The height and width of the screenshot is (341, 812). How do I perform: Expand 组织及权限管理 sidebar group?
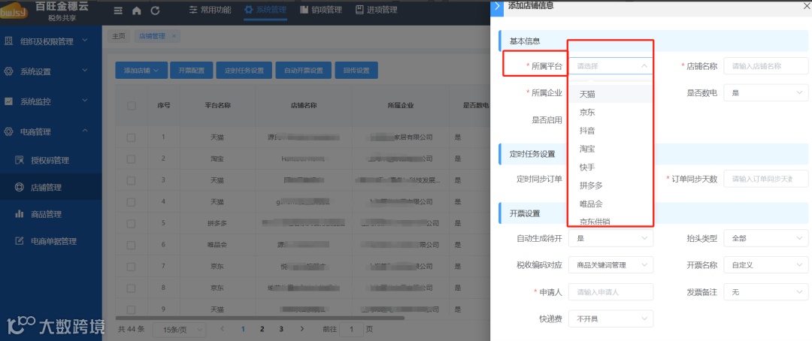[x=51, y=41]
